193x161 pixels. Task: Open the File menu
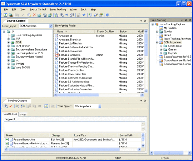pos(6,10)
